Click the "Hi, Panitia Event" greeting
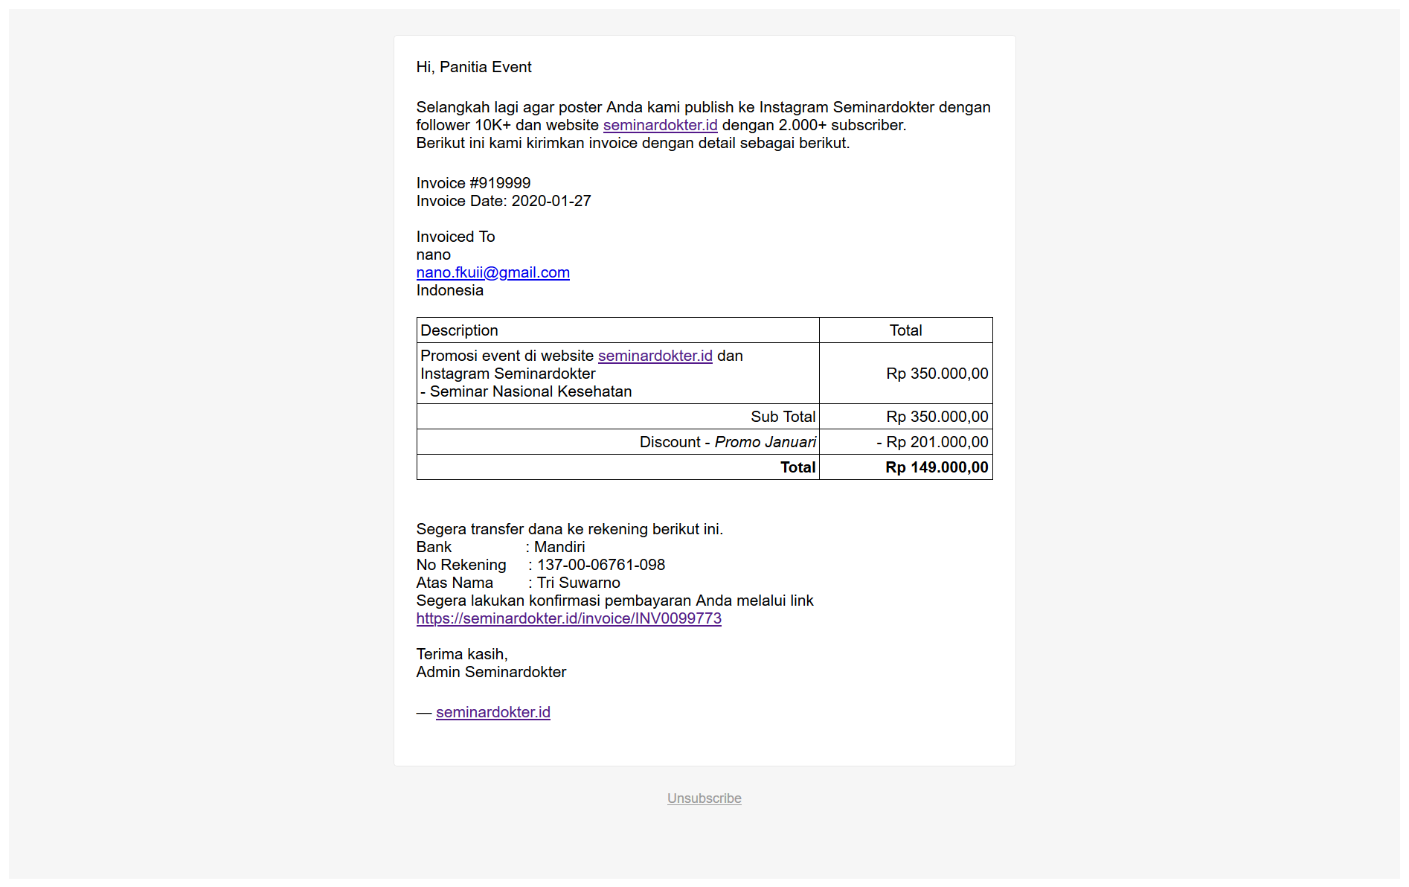This screenshot has height=887, width=1409. [473, 67]
